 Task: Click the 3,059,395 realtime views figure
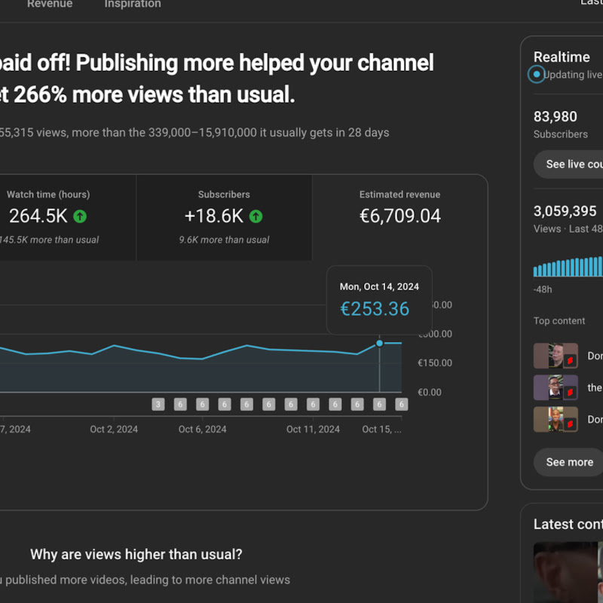point(565,211)
